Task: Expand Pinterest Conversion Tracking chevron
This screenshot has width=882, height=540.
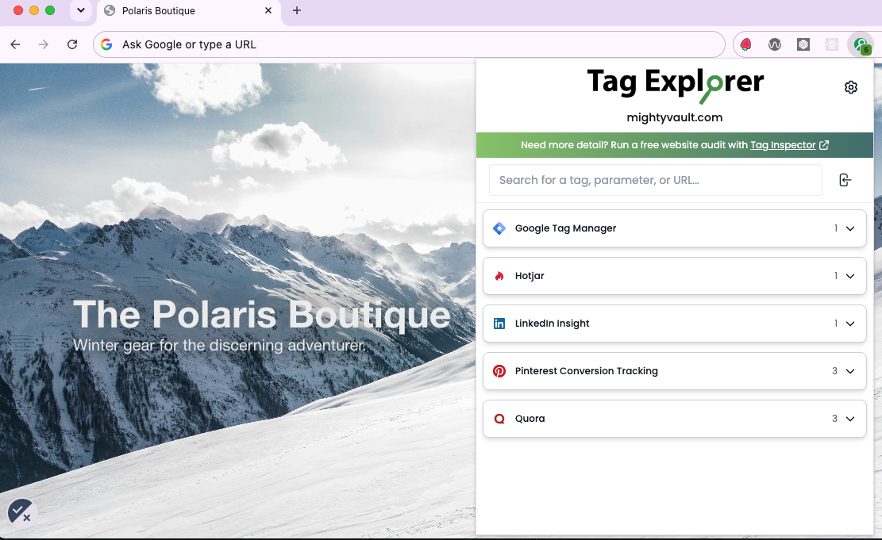Action: [850, 371]
